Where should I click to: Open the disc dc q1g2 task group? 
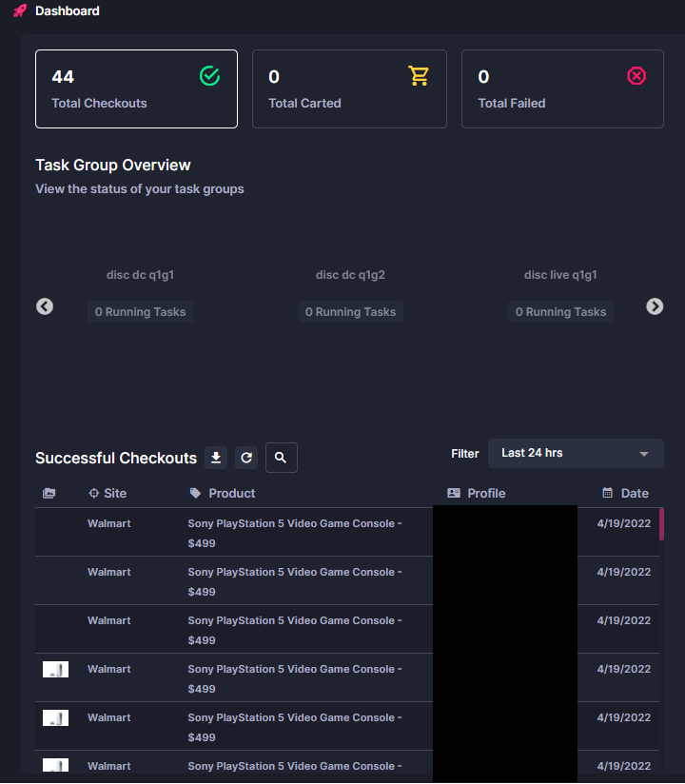click(x=350, y=275)
